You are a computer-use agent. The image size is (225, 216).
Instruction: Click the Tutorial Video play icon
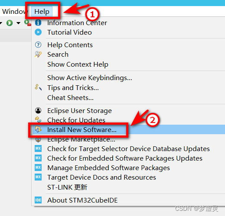[38, 32]
